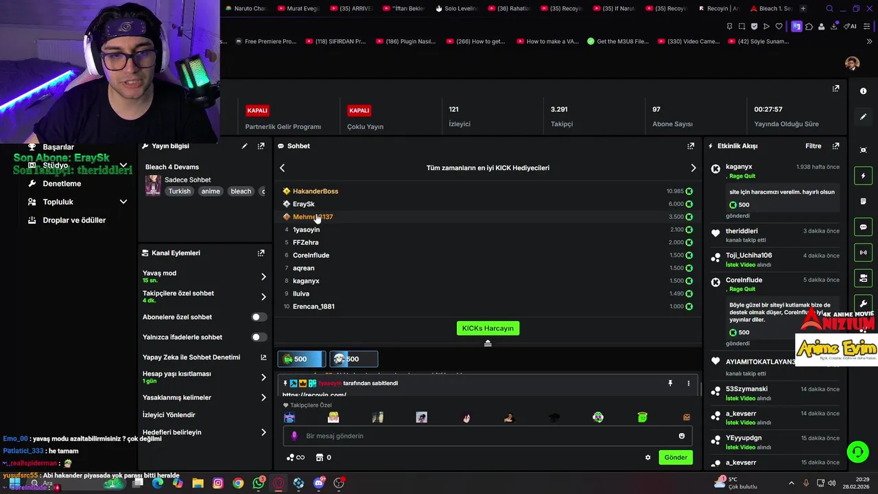Click İzleyici Yönlendir option
The image size is (878, 494).
[x=169, y=415]
